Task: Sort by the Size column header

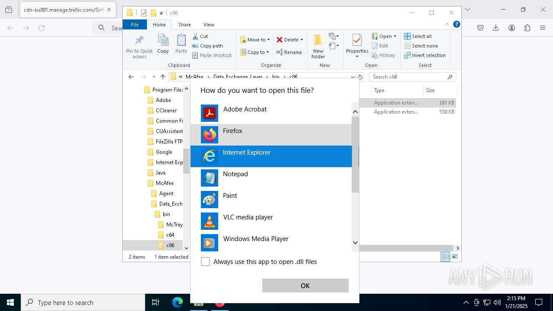Action: coord(440,90)
